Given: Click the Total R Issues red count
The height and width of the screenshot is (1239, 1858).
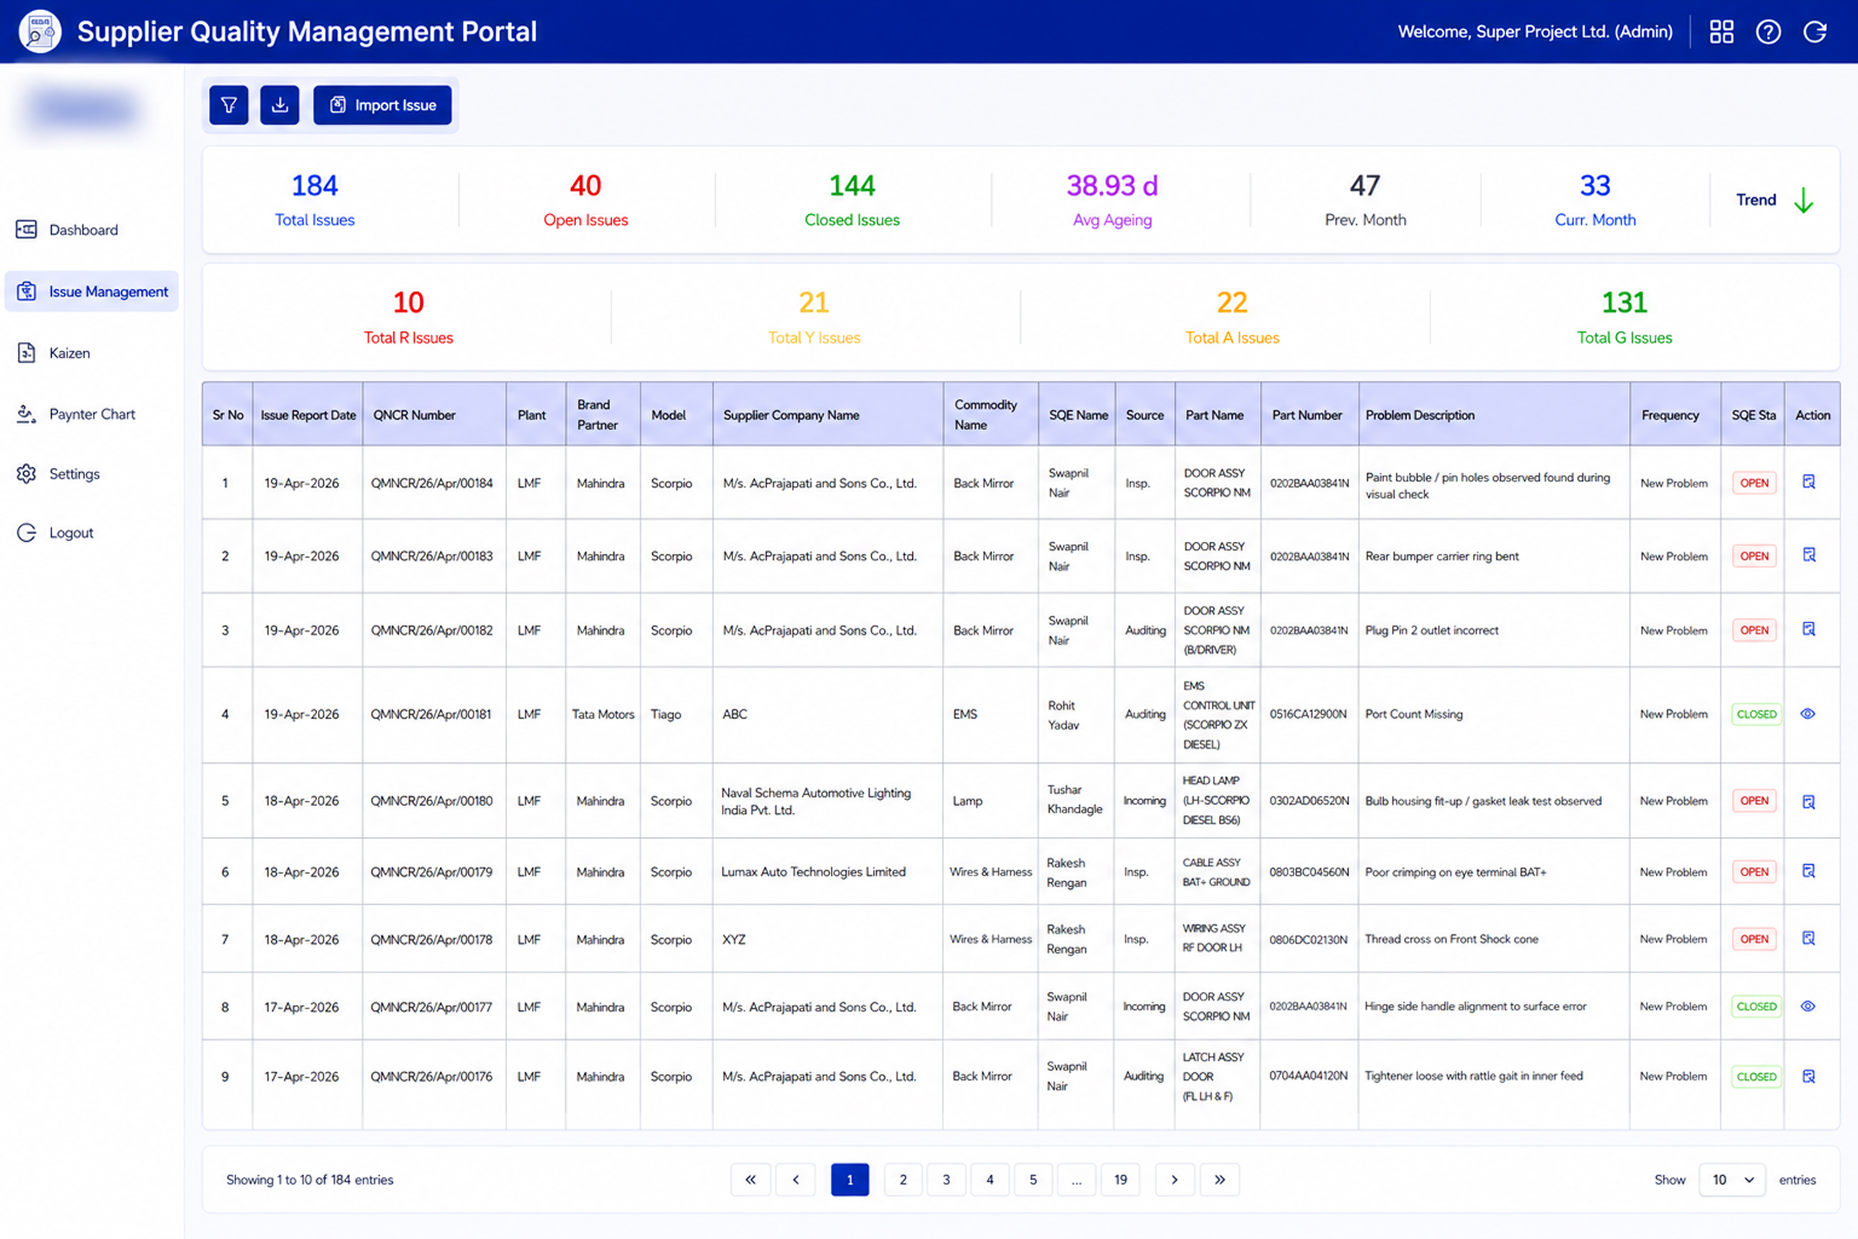Looking at the screenshot, I should coord(408,303).
